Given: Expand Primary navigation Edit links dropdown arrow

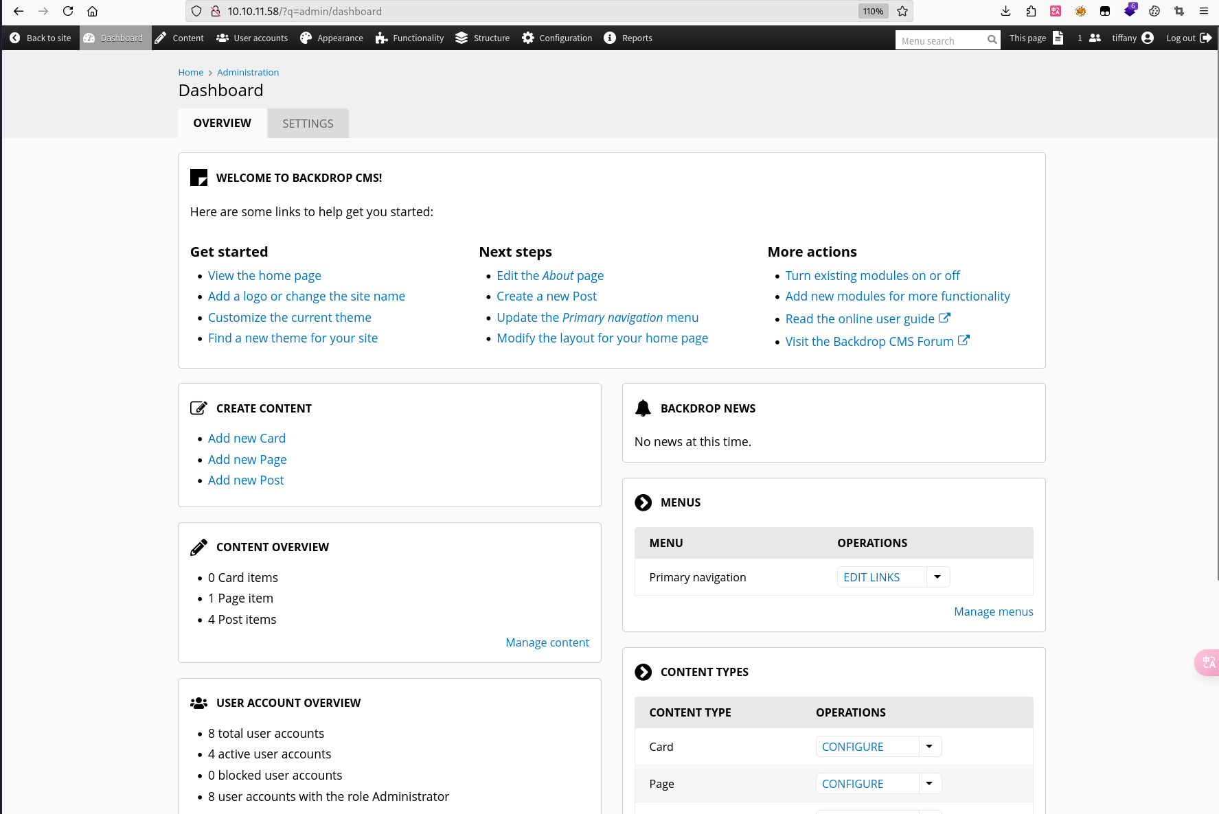Looking at the screenshot, I should click(937, 577).
